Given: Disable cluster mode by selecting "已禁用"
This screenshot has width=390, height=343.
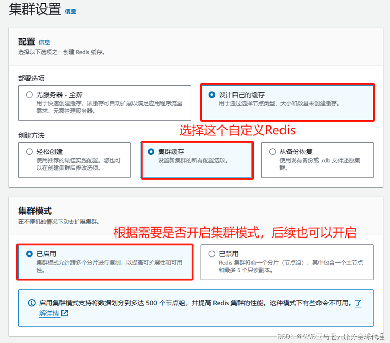Looking at the screenshot, I should tap(211, 254).
